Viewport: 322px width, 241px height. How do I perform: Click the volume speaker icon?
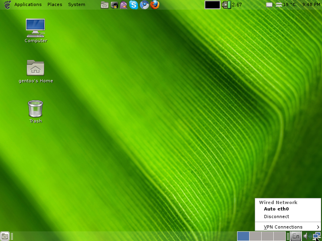coord(306,236)
